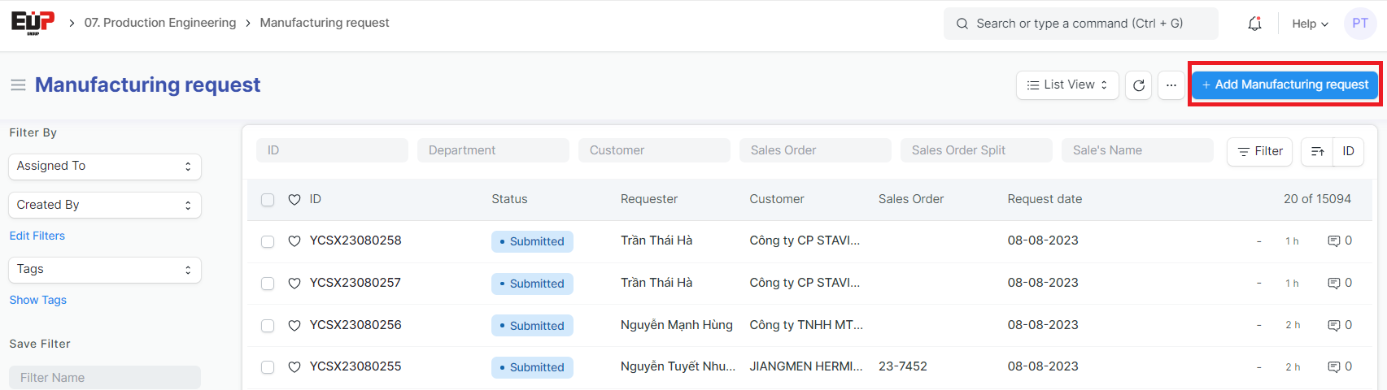Open the three-dots more options menu

tap(1171, 85)
